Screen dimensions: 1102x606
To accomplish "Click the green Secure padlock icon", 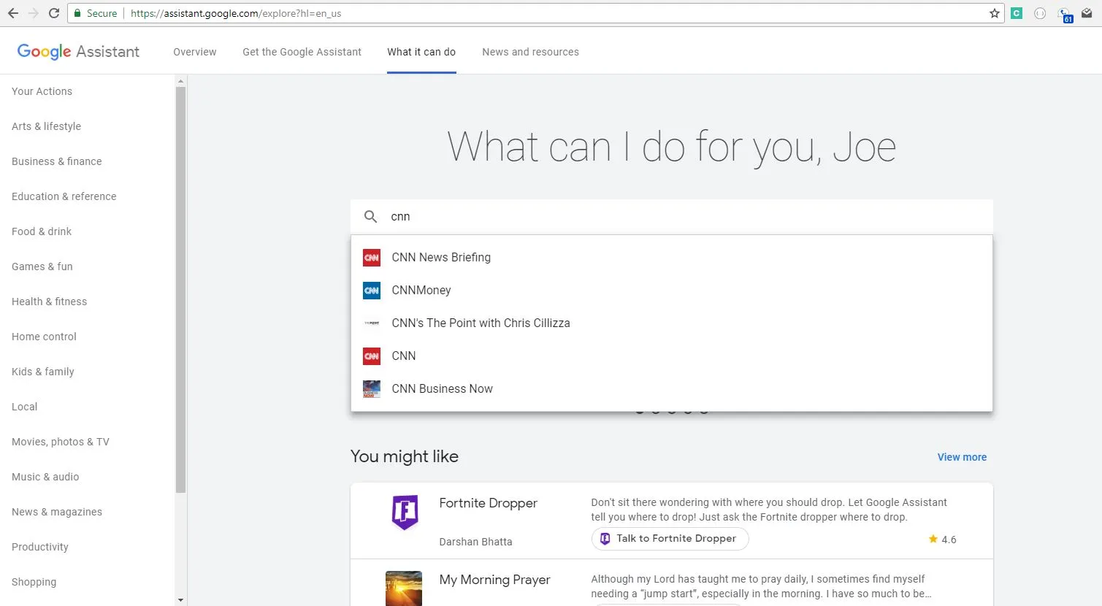I will tap(77, 13).
